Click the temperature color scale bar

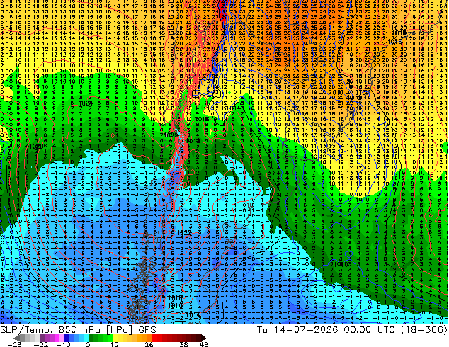pyautogui.click(x=110, y=338)
